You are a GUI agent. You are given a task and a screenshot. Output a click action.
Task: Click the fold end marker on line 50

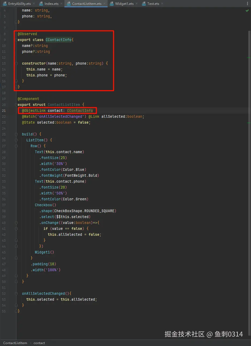(16, 282)
